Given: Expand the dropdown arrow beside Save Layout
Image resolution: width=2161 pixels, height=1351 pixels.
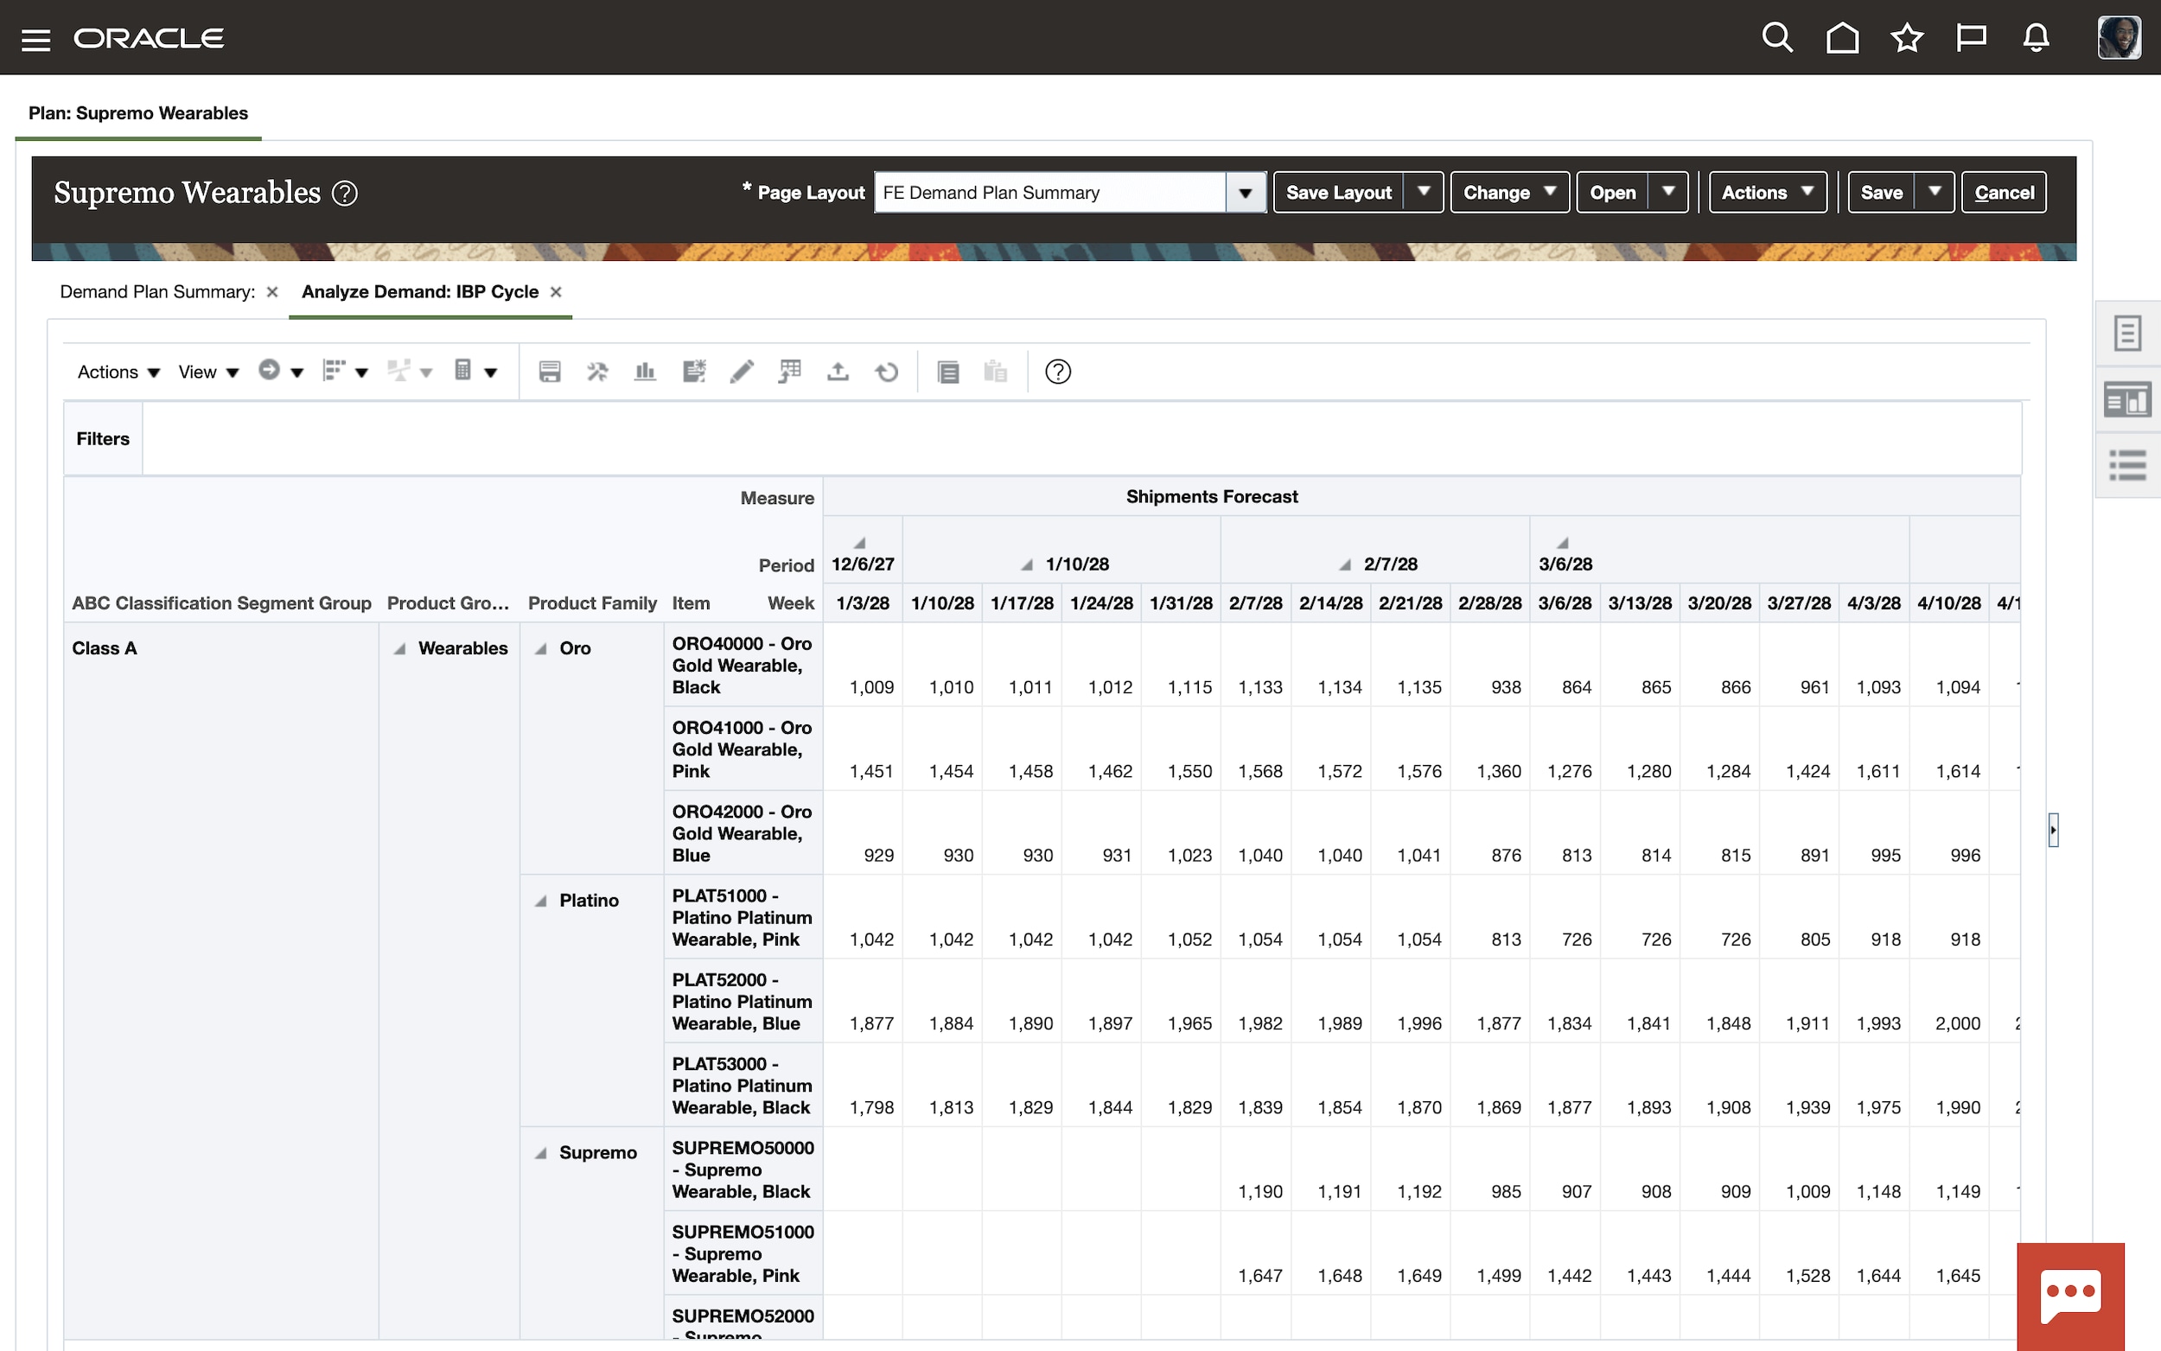Looking at the screenshot, I should pyautogui.click(x=1424, y=191).
